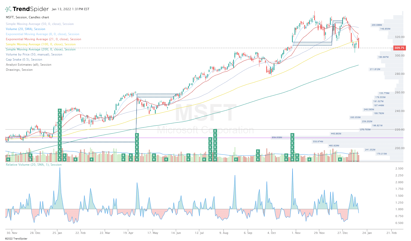Image resolution: width=411 pixels, height=241 pixels.
Task: Click the 12. Jul date label
Action: point(199,233)
